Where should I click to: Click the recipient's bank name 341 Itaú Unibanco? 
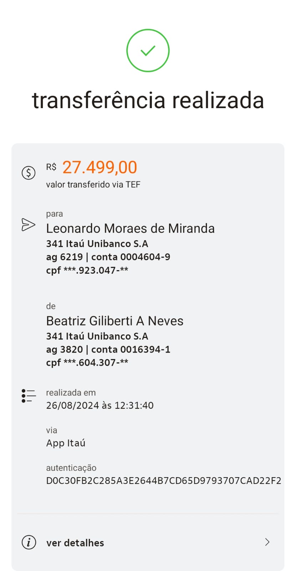[97, 244]
